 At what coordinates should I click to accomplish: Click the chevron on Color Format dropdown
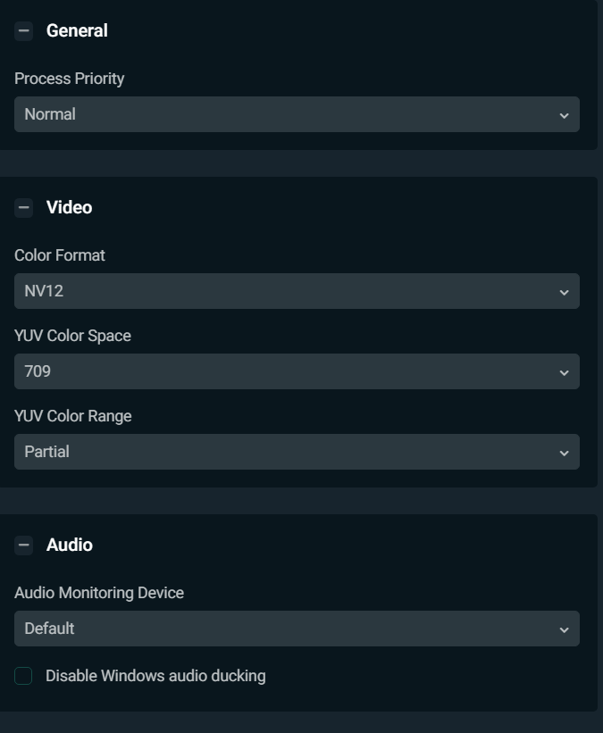coord(563,291)
